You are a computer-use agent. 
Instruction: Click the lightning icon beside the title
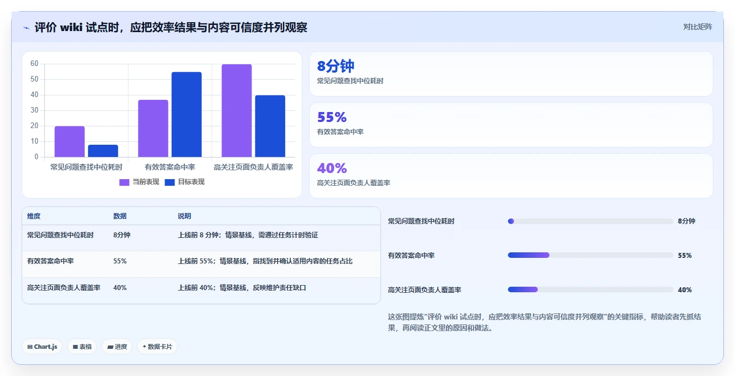27,28
